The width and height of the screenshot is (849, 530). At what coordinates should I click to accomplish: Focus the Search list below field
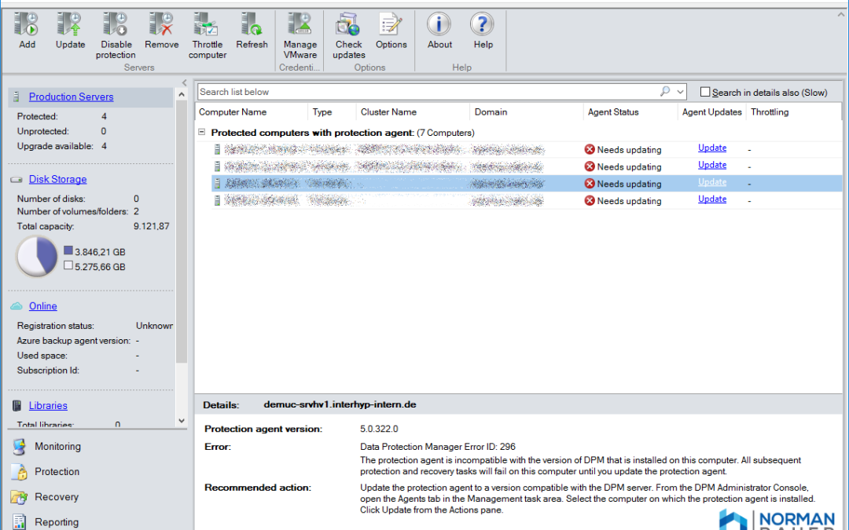pyautogui.click(x=428, y=92)
